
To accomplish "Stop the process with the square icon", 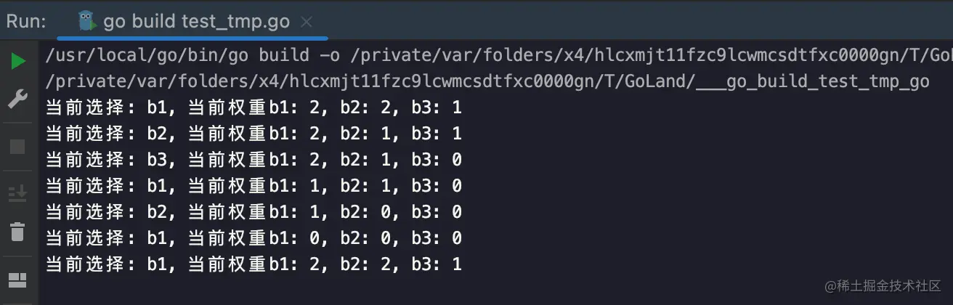I will pos(17,147).
